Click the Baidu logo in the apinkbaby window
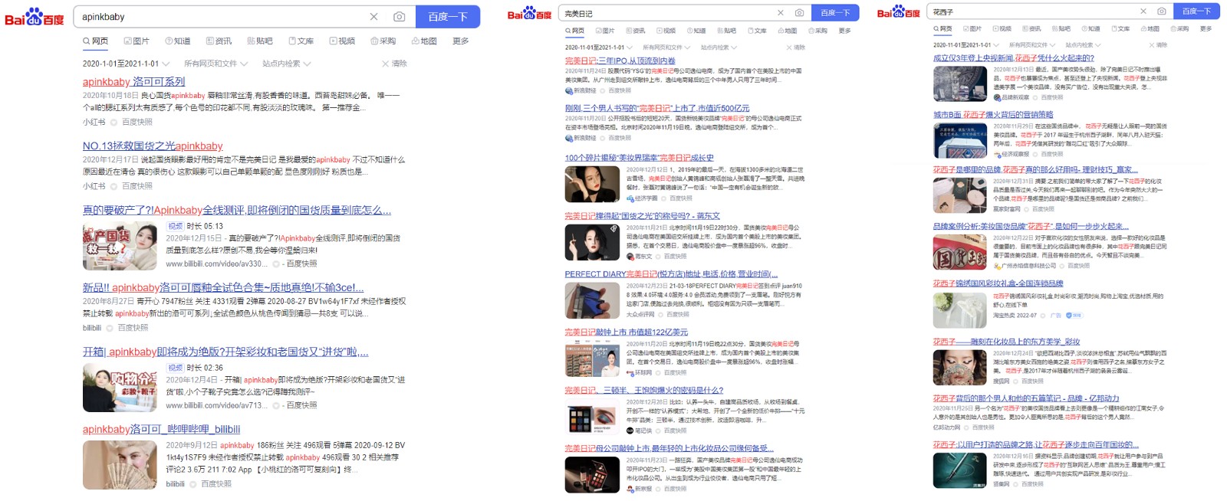1227x501 pixels. [35, 18]
